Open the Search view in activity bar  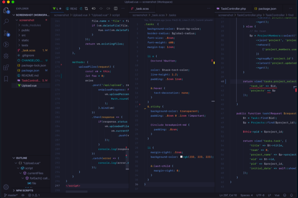click(6, 21)
